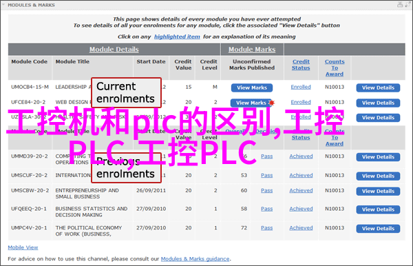Click start date 26/09/2011 of UMSCBW-20-2
413x266 pixels.
pos(151,190)
